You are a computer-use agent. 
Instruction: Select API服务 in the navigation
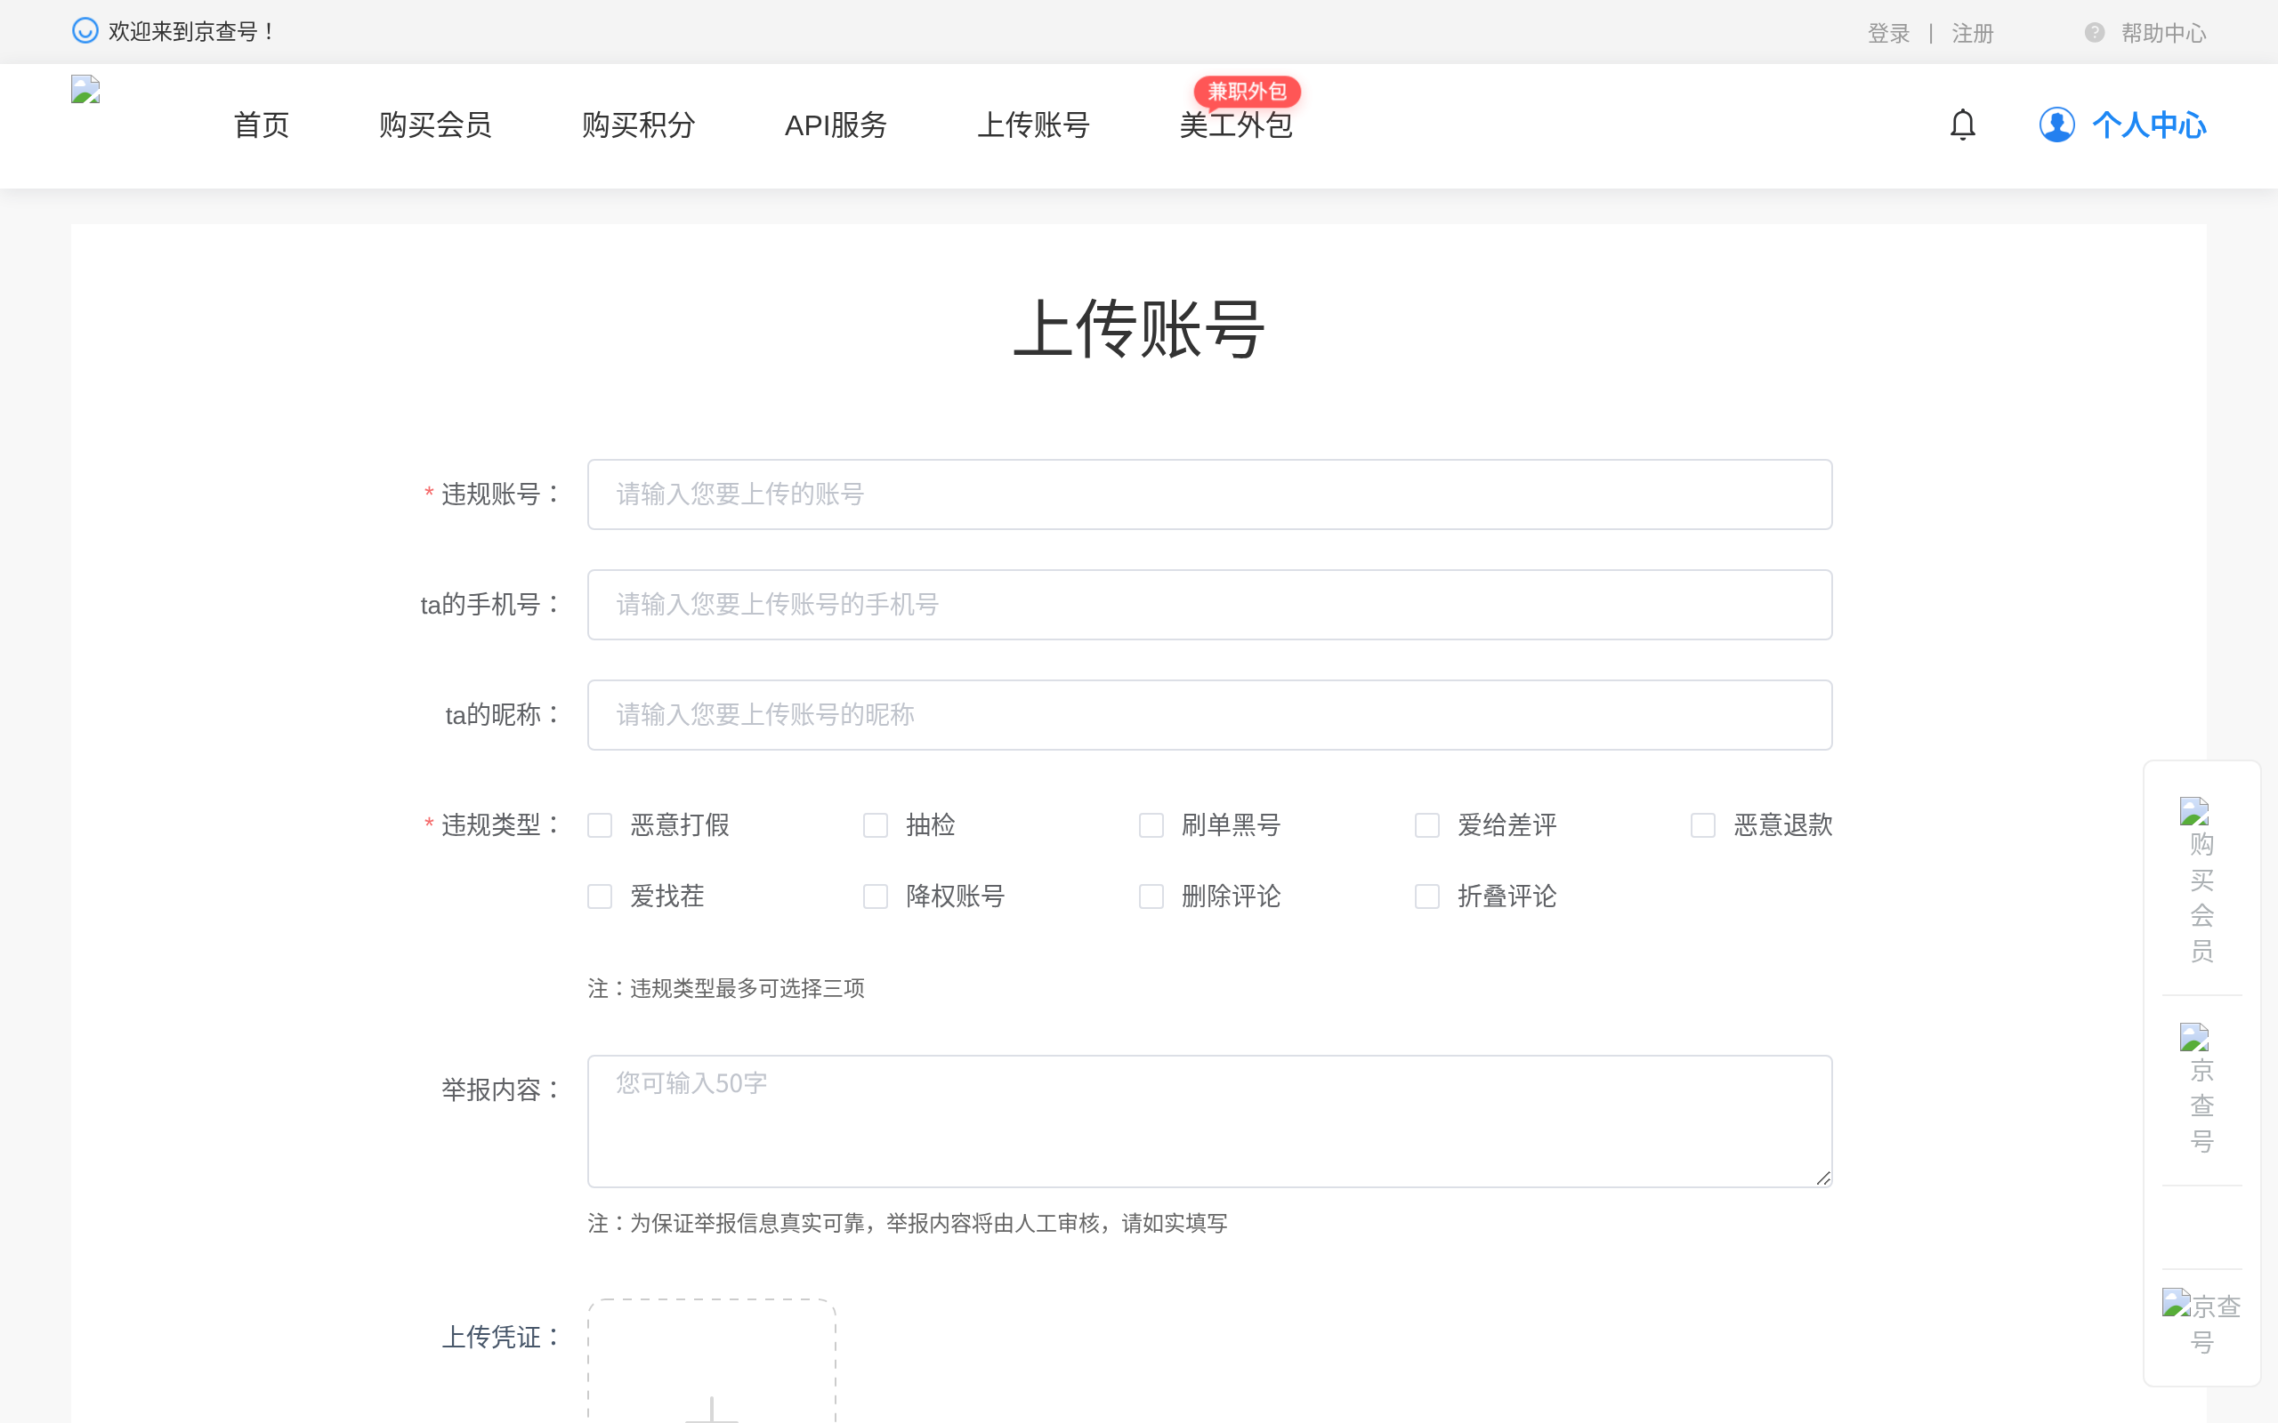click(836, 125)
